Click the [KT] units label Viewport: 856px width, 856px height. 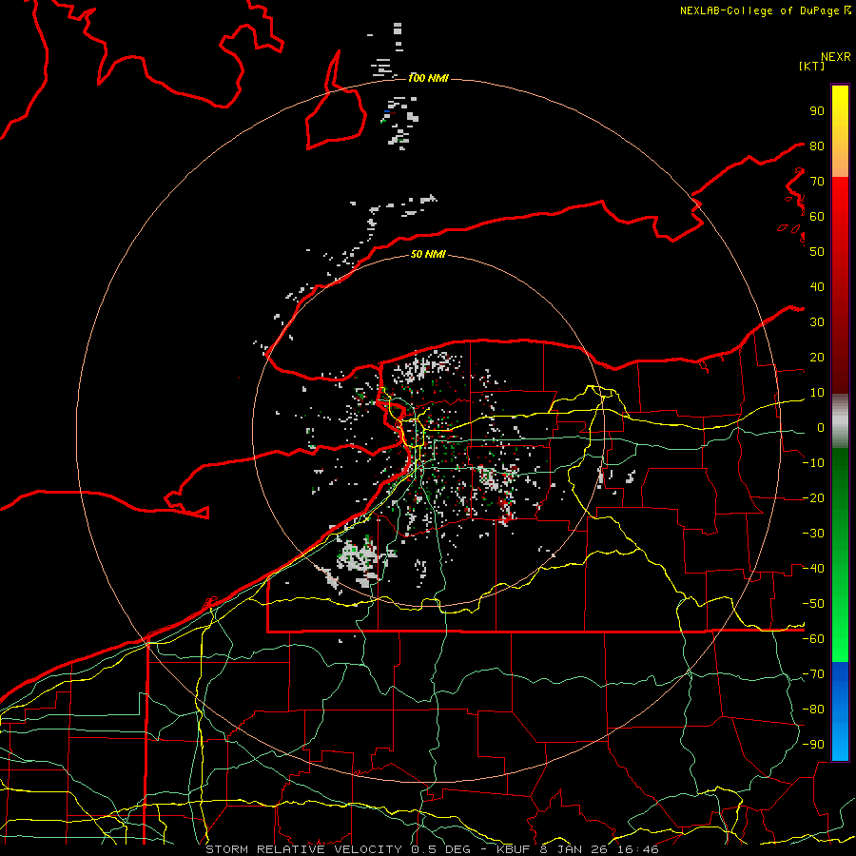click(812, 66)
